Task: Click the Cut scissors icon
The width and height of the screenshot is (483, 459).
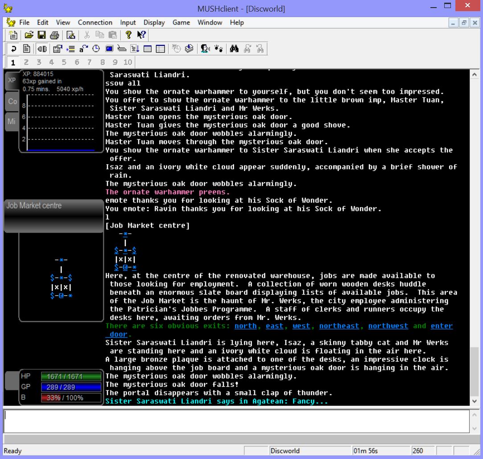Action: pos(87,35)
